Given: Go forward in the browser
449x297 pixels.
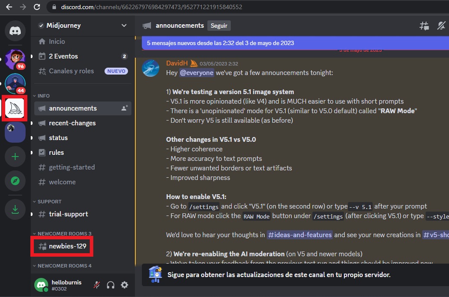Looking at the screenshot, I should pyautogui.click(x=23, y=7).
